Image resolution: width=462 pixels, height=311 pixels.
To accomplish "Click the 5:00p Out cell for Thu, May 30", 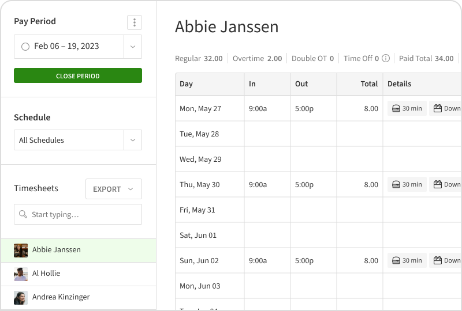I will pyautogui.click(x=304, y=184).
